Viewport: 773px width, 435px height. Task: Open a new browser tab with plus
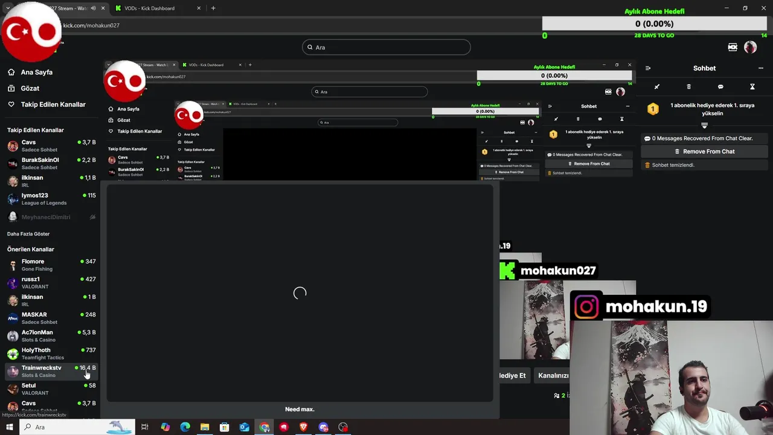[x=213, y=8]
